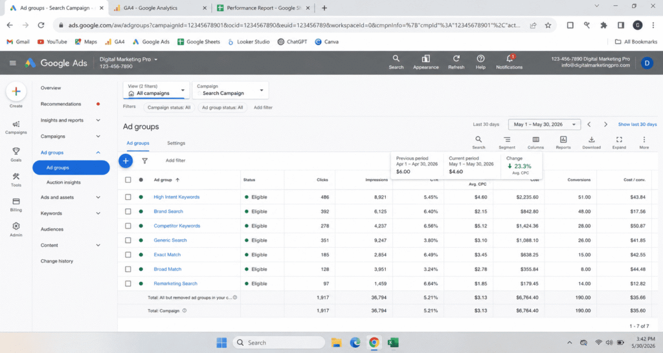Refresh data with the Refresh icon
The image size is (663, 353).
pyautogui.click(x=456, y=59)
